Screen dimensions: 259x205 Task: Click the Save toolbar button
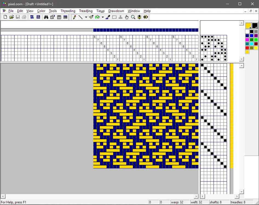[18, 17]
